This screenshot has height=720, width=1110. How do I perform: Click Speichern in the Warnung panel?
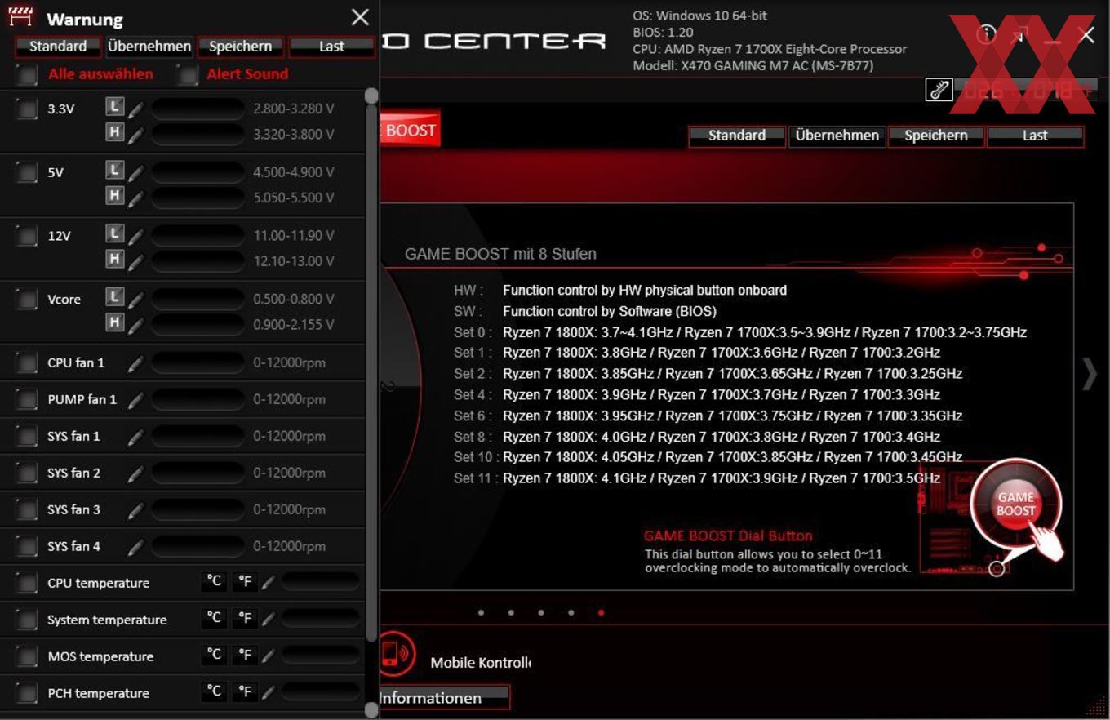[x=240, y=47]
